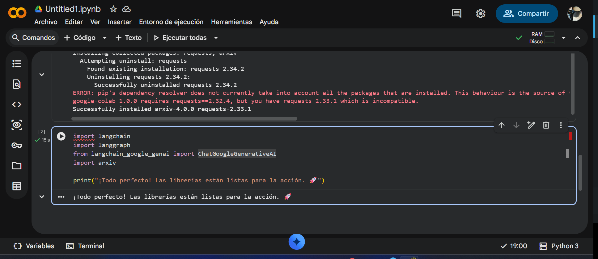Open the Editar menu
The height and width of the screenshot is (259, 598).
74,22
